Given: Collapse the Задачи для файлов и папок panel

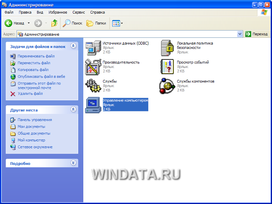Looking at the screenshot, I should (73, 46).
